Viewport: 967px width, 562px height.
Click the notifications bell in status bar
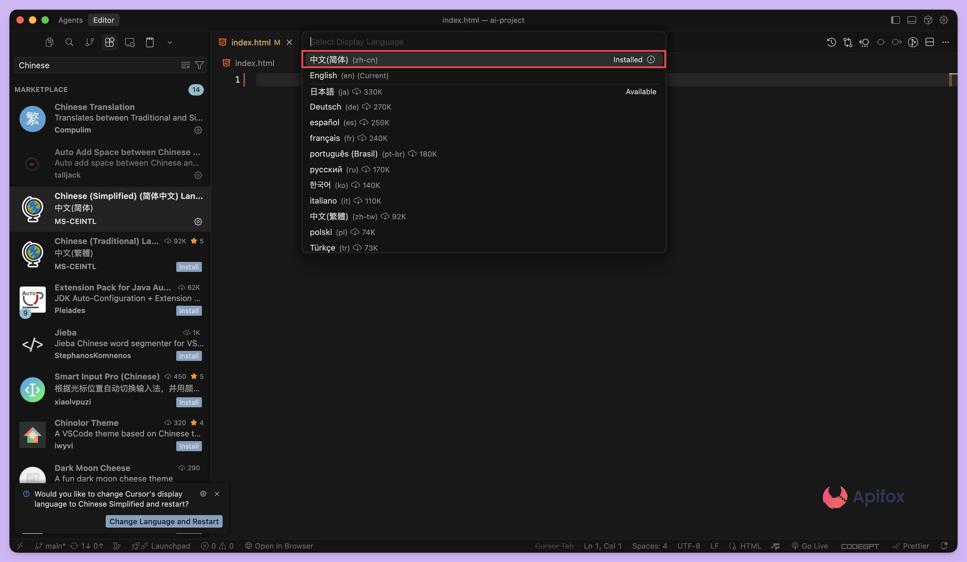[x=944, y=546]
